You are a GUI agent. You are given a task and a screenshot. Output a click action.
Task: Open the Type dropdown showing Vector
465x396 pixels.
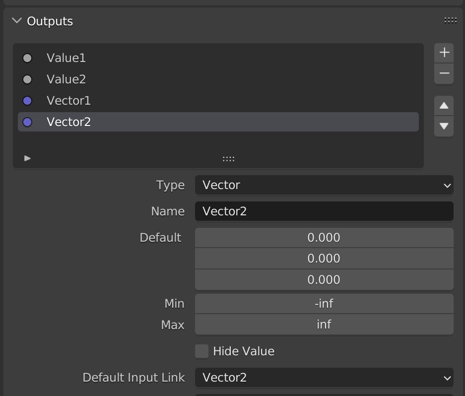(x=324, y=185)
